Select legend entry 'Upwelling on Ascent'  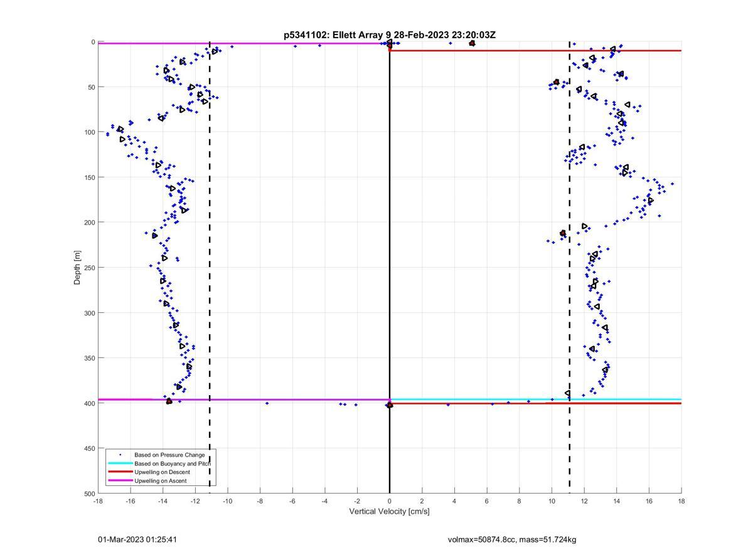tap(160, 481)
